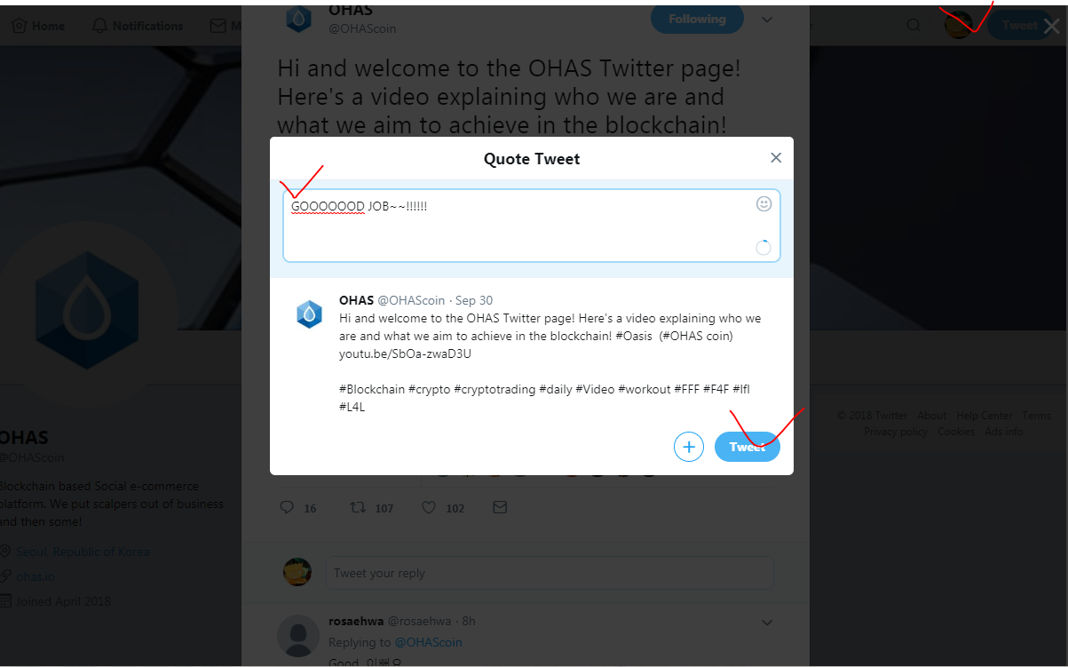Expand tweet options chevron next to Following
Viewport: 1068px width, 667px height.
click(768, 20)
